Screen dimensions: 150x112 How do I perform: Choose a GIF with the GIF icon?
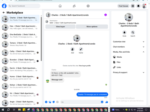tap(57, 102)
